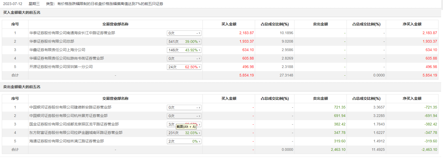Click arrow on 银河证券建德新安路 0次 box
This screenshot has height=159, width=443.
(x=200, y=107)
